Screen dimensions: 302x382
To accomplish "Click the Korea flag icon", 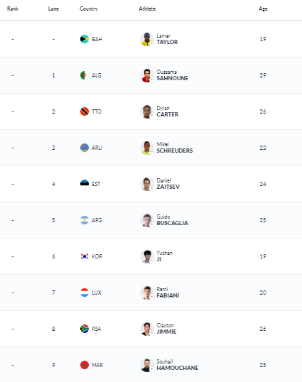I will (x=85, y=256).
